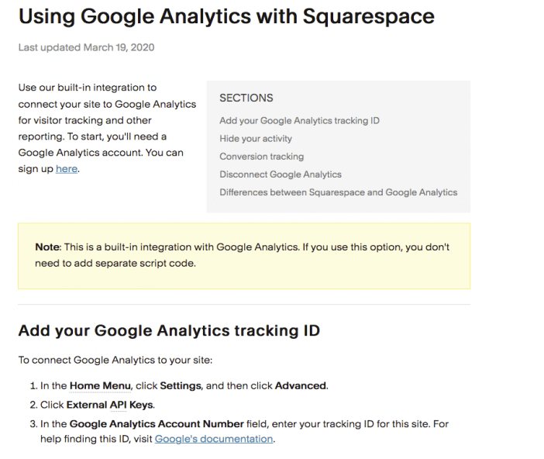Click the intro paragraph about built-in integration

[x=107, y=128]
